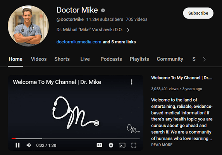This screenshot has height=155, width=222.
Task: Click READ MORE in video description
Action: 162,145
